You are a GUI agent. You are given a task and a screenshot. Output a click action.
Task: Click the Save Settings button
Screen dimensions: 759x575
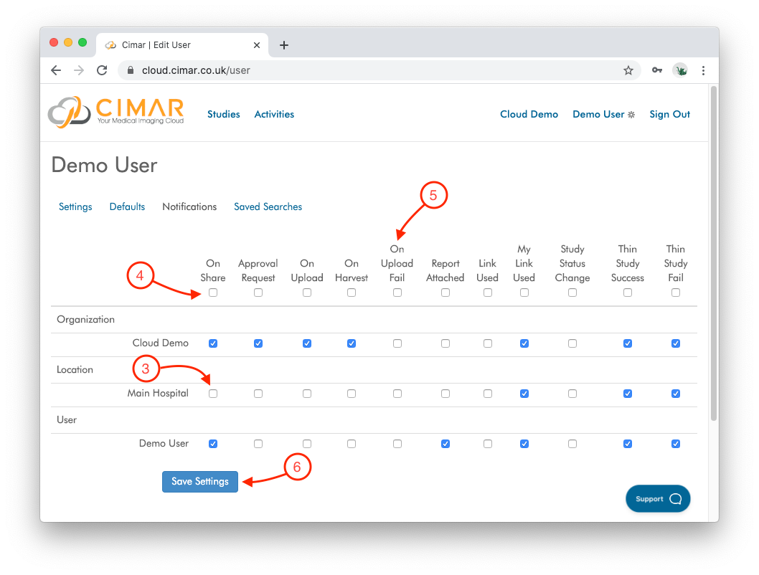(200, 482)
